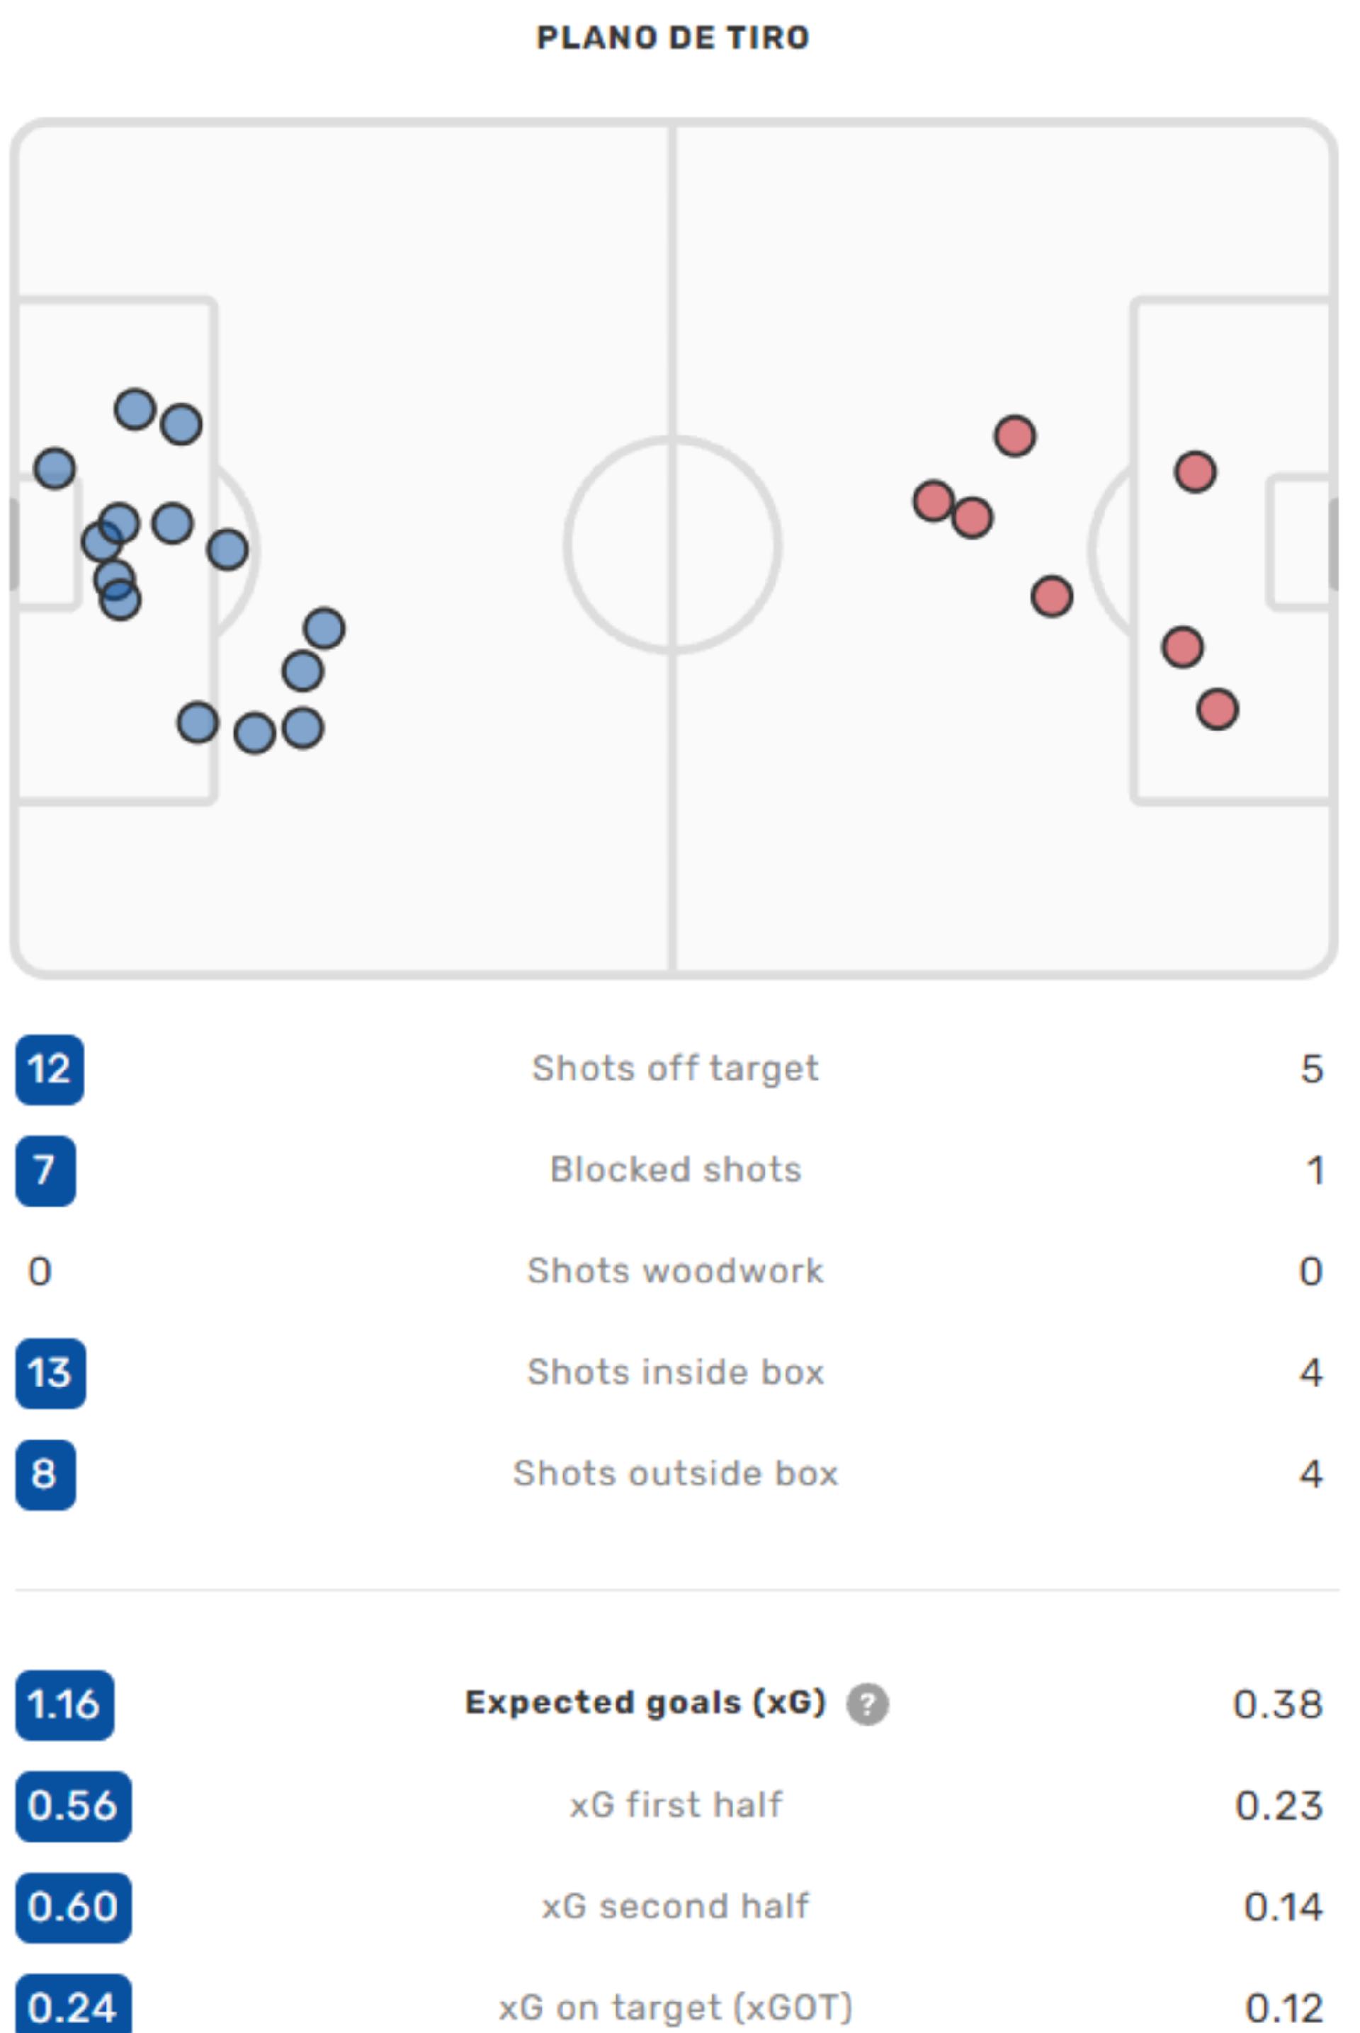Select the red shot marker closest to right goal
Screen dimensions: 1360x2033
(1195, 472)
